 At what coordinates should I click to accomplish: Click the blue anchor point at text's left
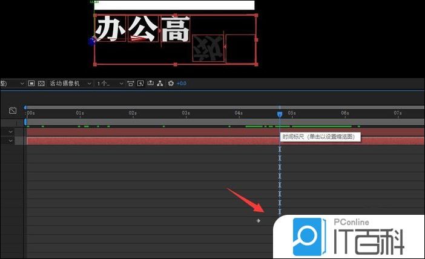92,41
